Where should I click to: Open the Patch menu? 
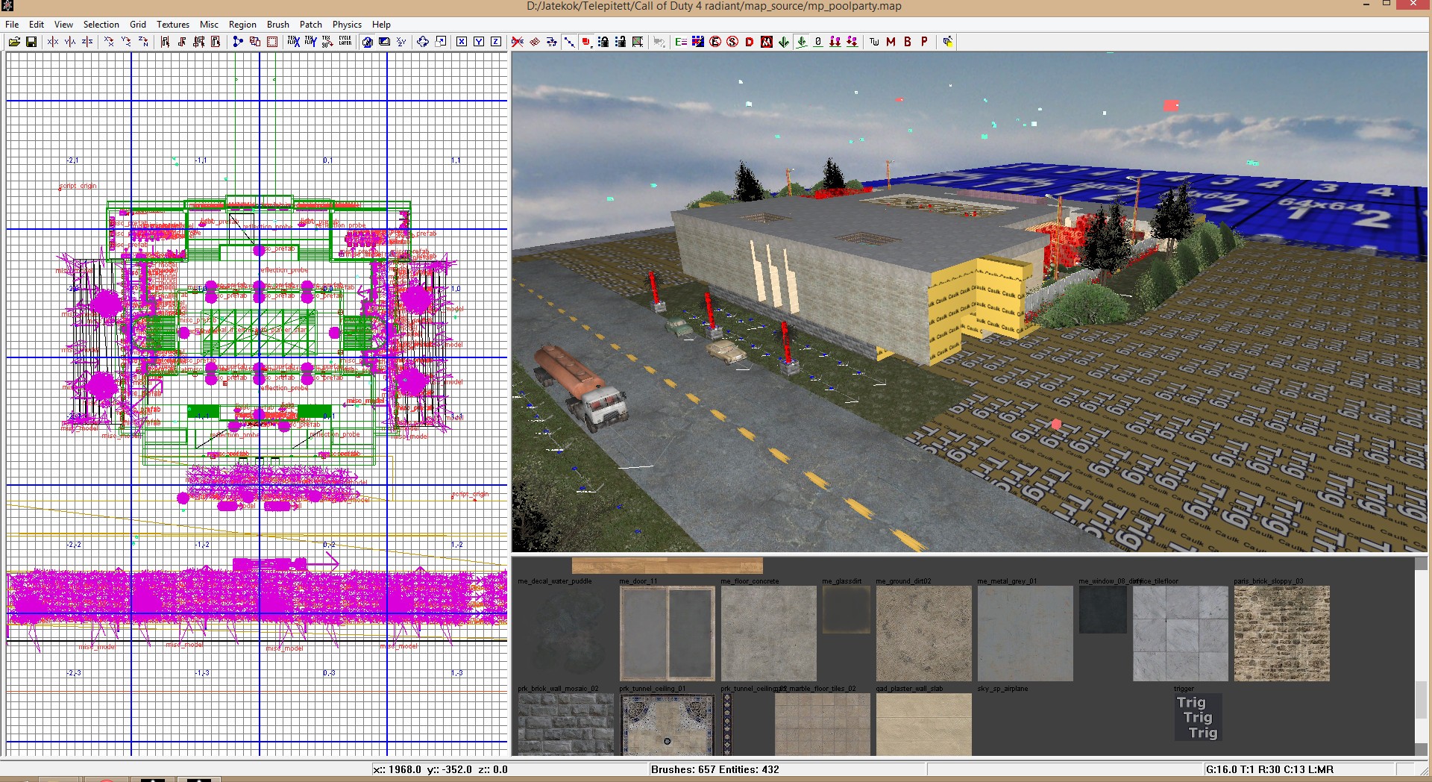point(311,25)
